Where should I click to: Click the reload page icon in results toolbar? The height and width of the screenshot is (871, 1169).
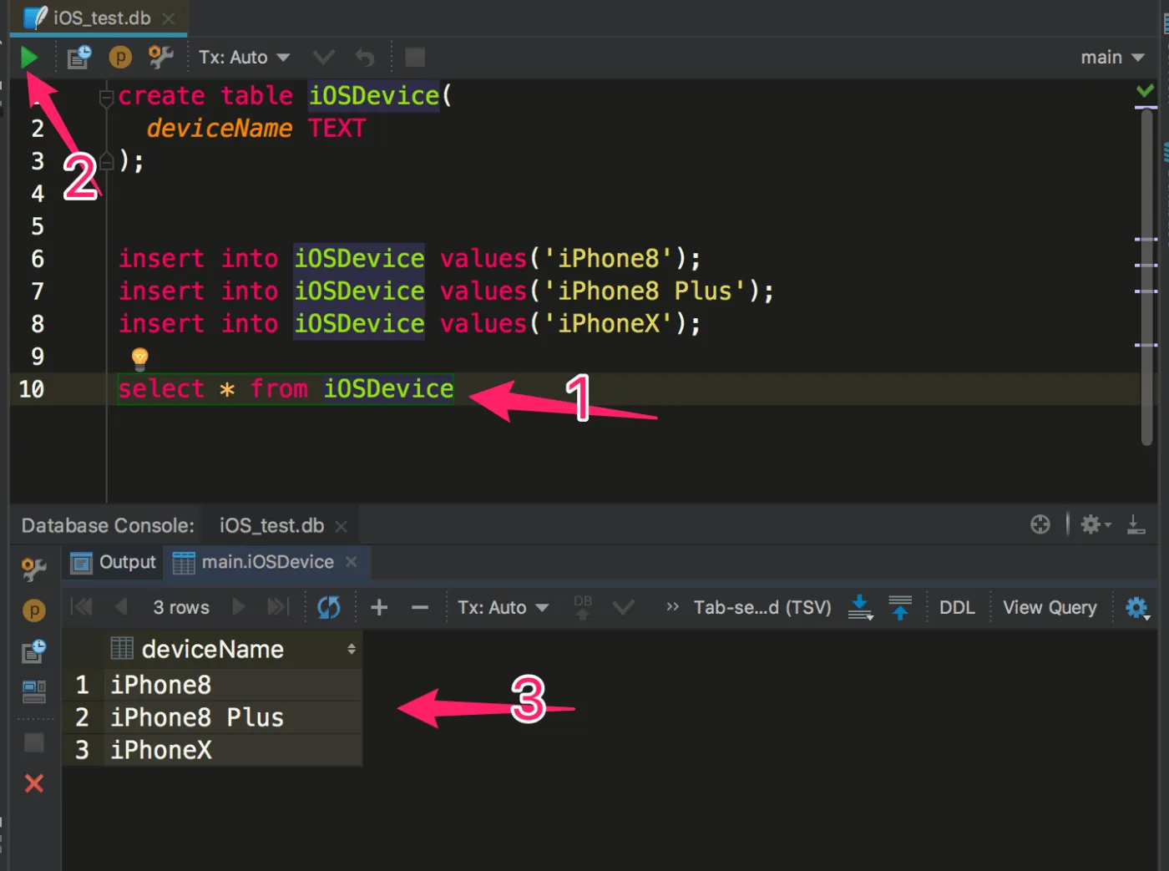pos(329,607)
